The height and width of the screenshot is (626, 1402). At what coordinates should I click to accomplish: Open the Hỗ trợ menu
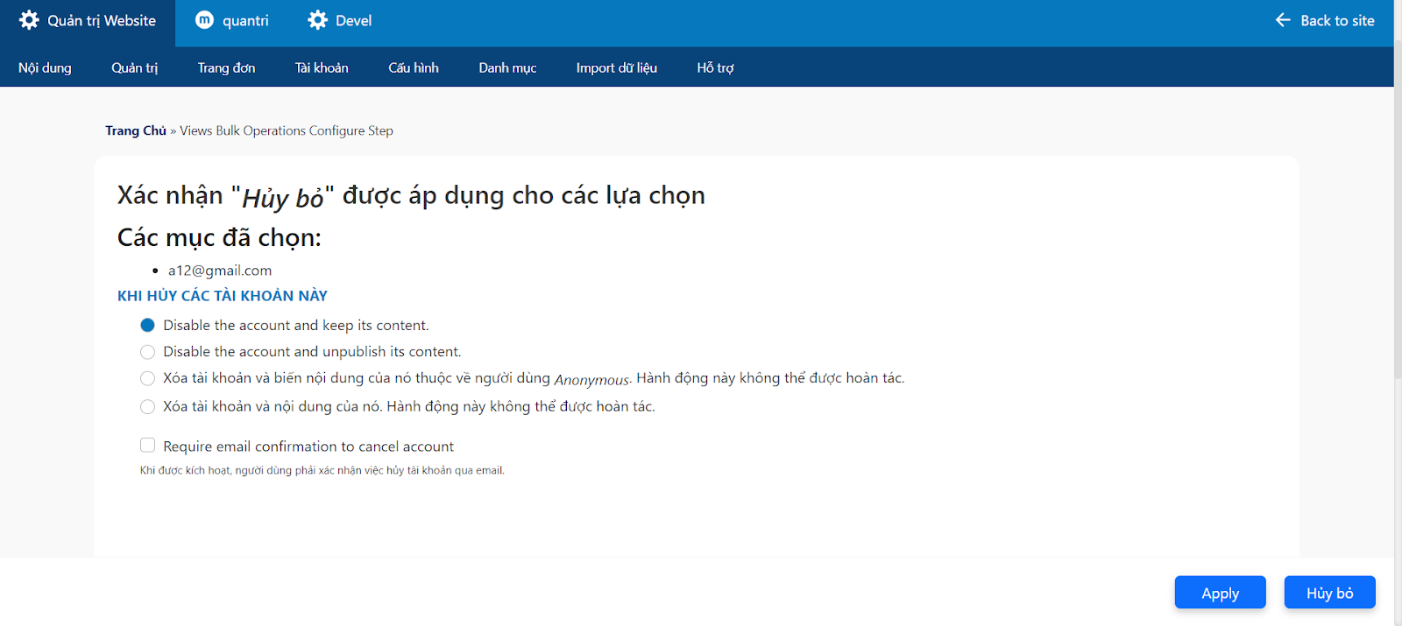[715, 67]
